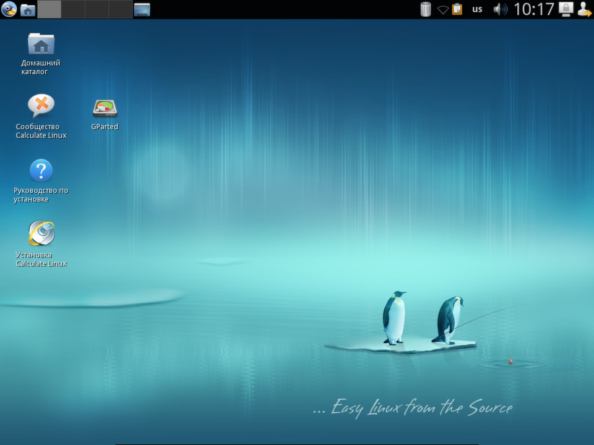Open the trash can in the panel
The width and height of the screenshot is (594, 445).
point(426,9)
